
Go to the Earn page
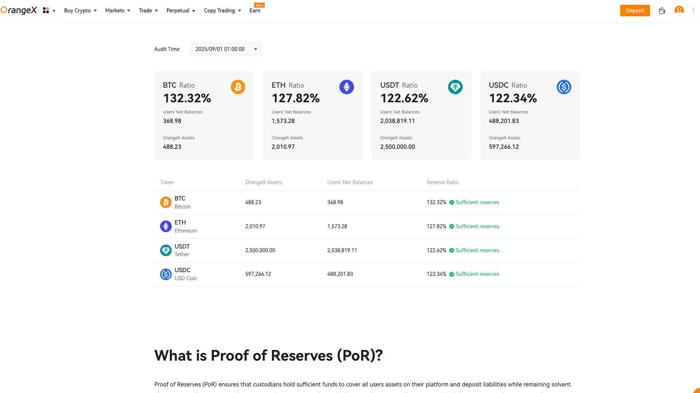coord(255,11)
